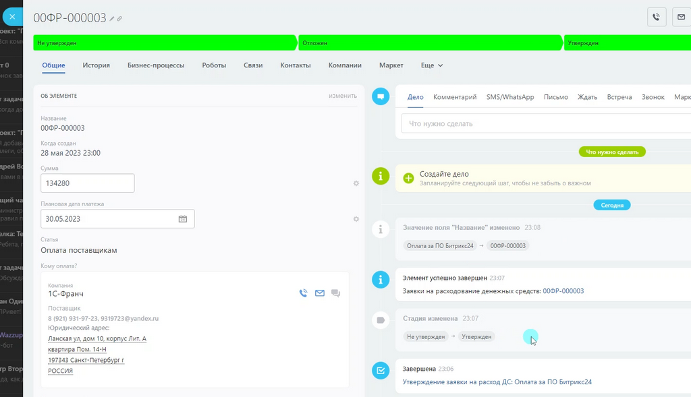Image resolution: width=691 pixels, height=397 pixels.
Task: Email 1С-Франч via envelope icon
Action: (319, 293)
